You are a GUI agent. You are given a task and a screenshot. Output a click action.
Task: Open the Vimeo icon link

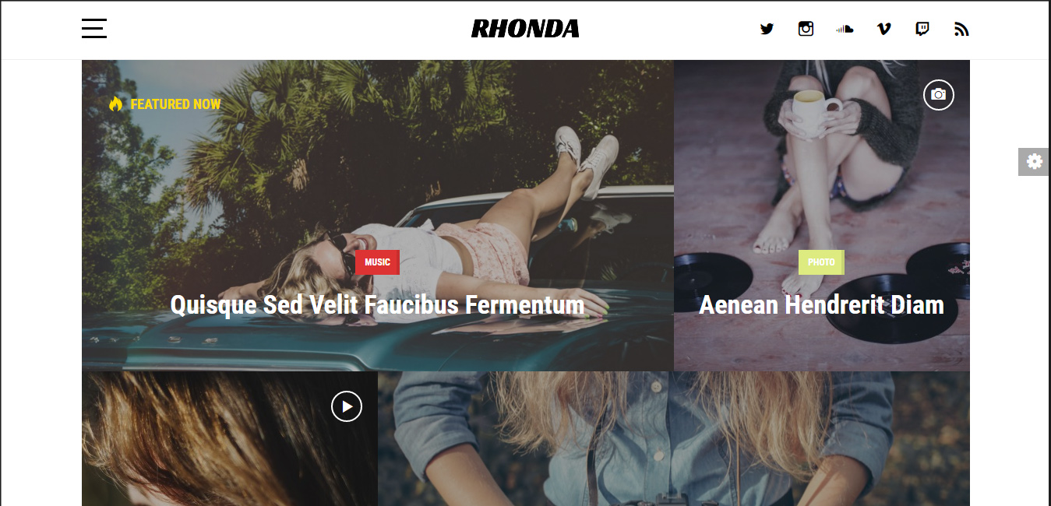(883, 29)
